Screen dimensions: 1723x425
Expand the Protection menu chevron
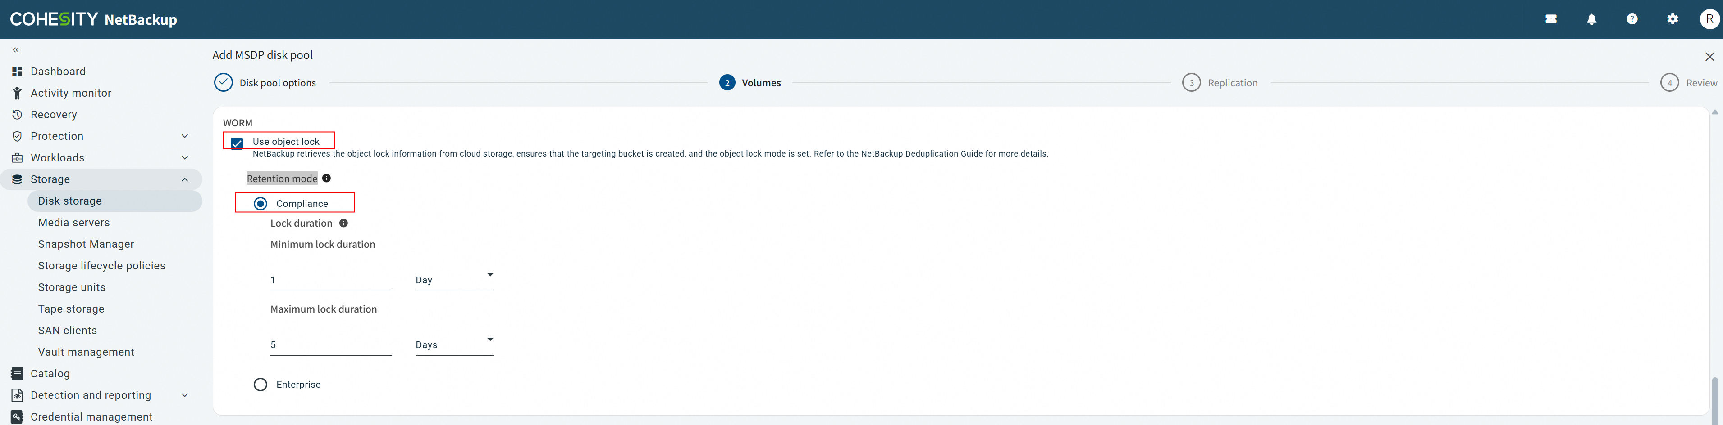click(185, 136)
